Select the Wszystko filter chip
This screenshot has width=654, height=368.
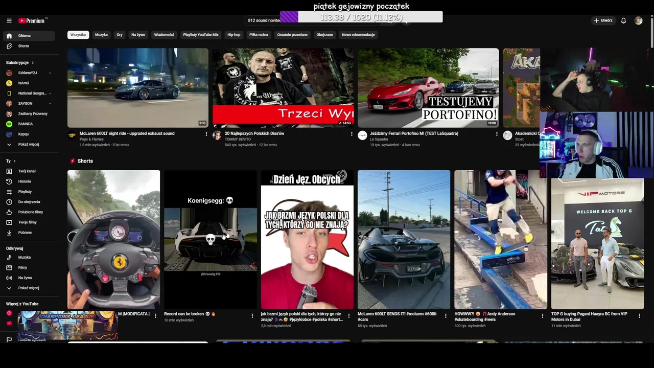[78, 35]
